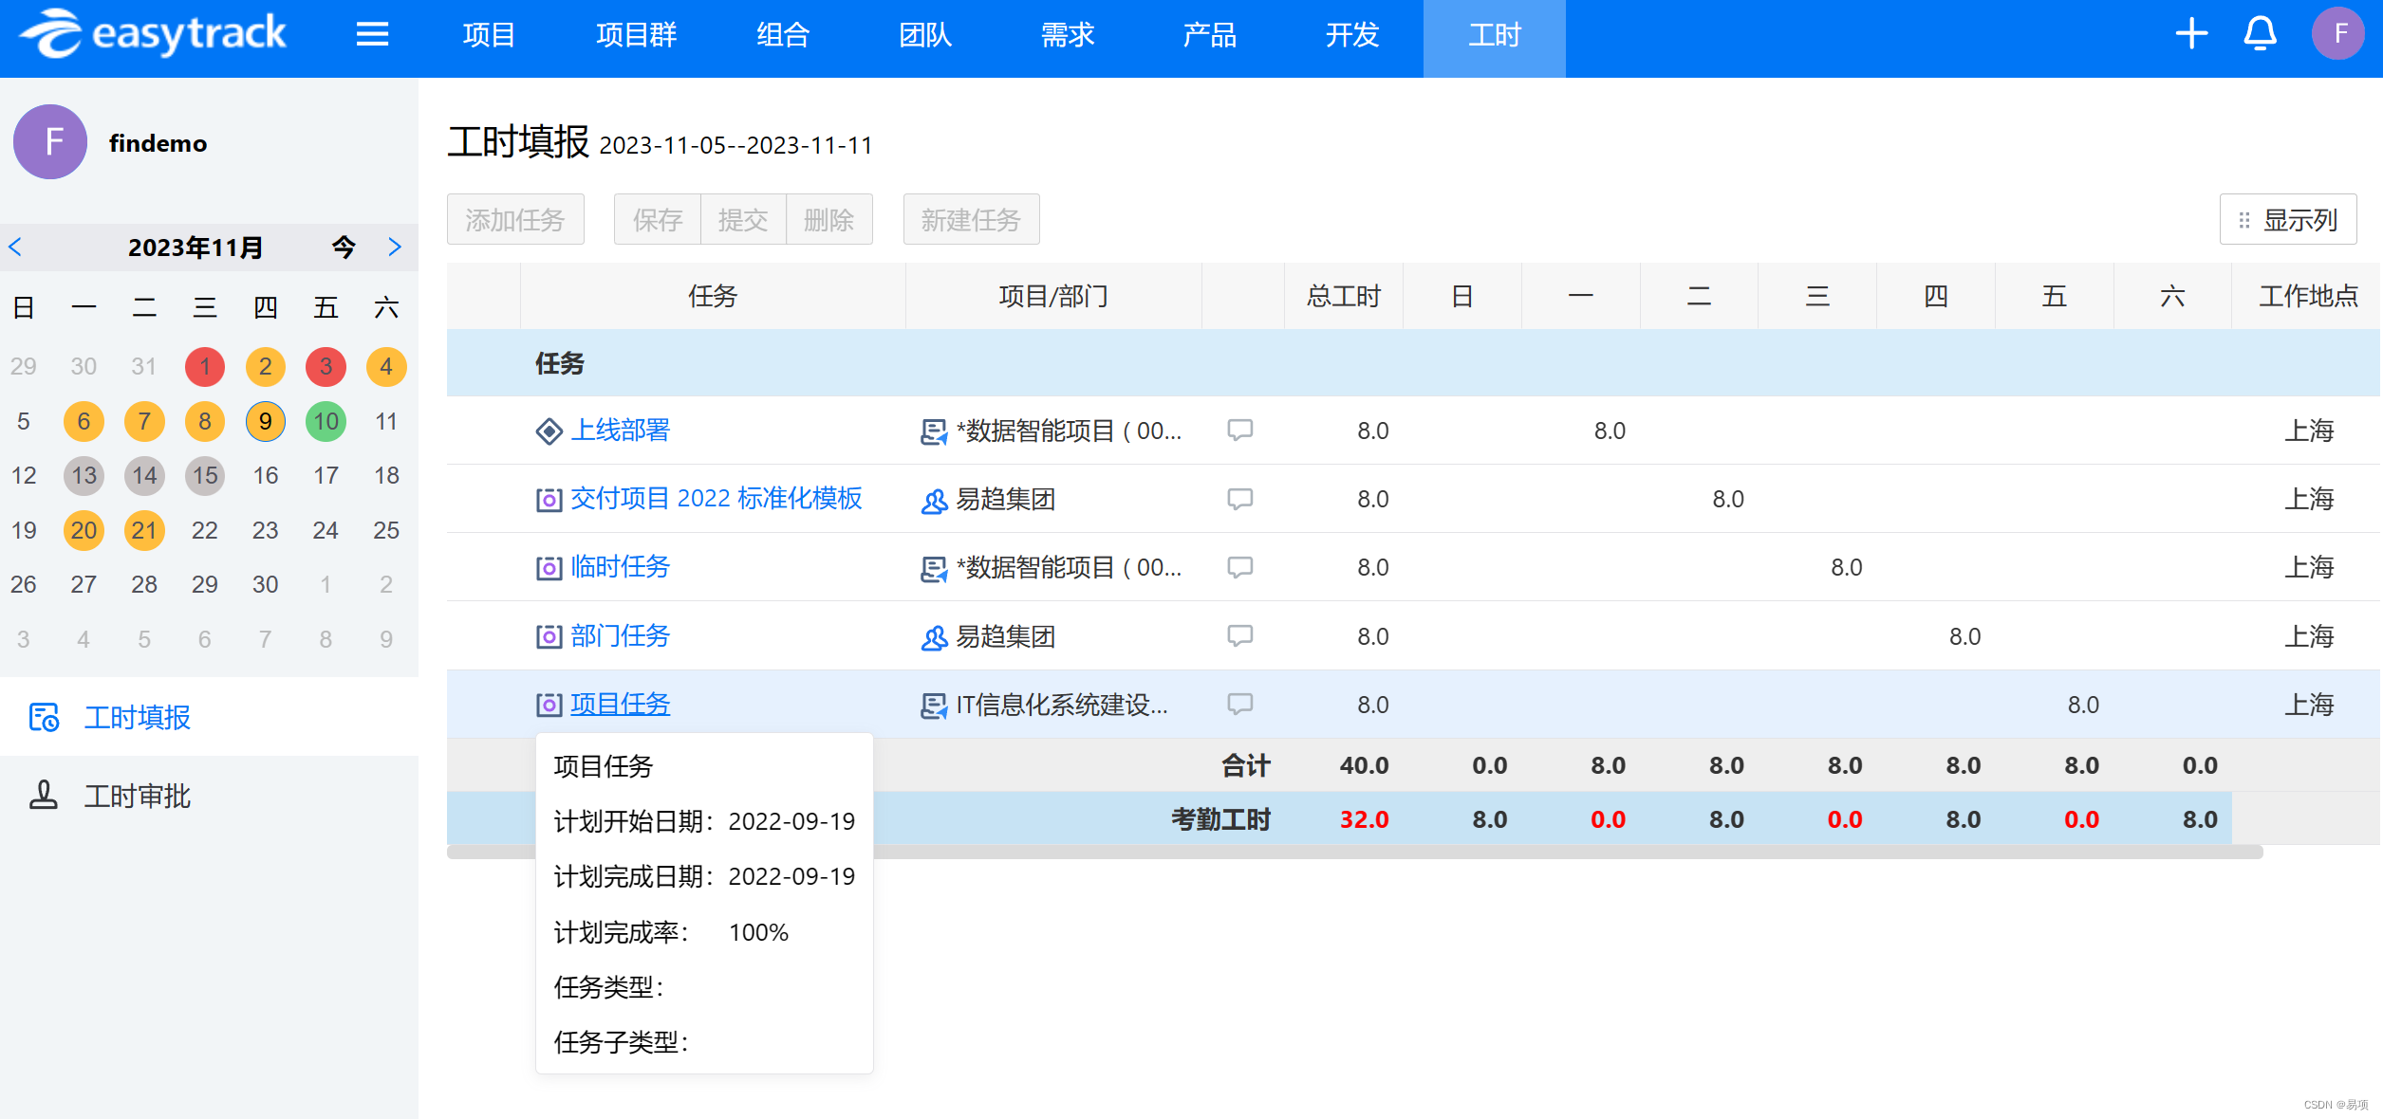
Task: Click the findemo profile avatar in the sidebar
Action: coord(50,142)
